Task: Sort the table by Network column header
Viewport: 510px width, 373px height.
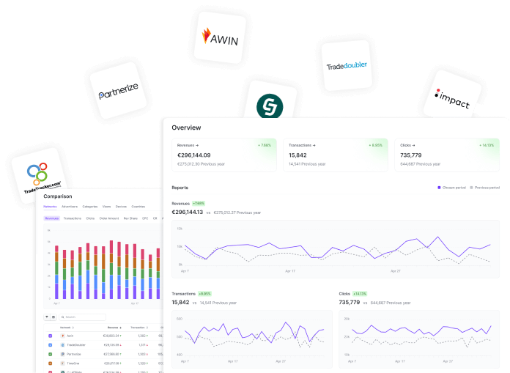Action: pos(66,327)
